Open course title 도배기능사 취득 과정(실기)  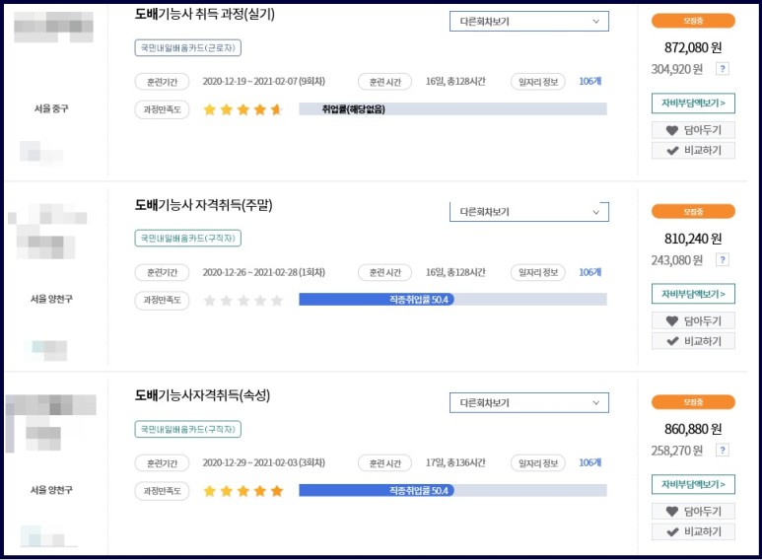[x=205, y=14]
